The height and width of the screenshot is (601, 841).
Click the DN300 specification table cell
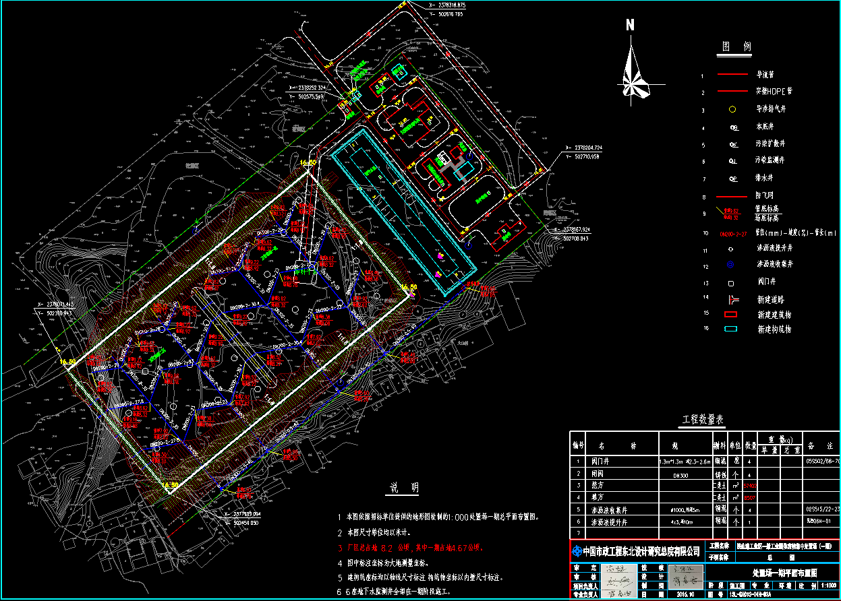685,474
